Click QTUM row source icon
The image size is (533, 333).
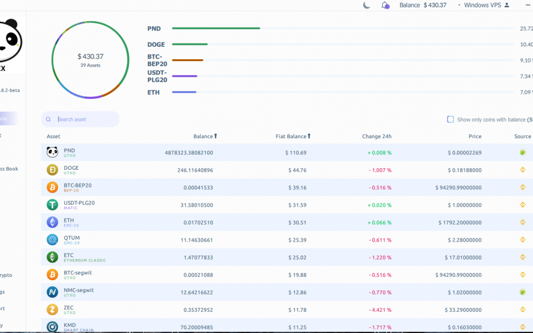pos(523,240)
